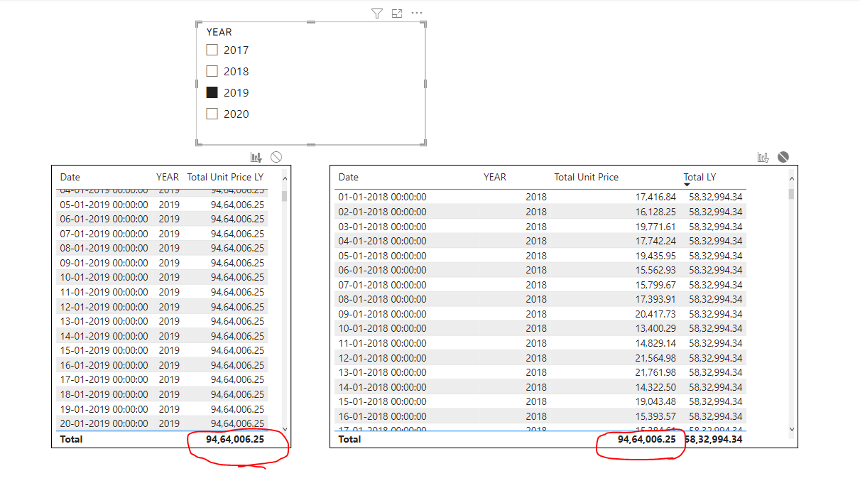This screenshot has width=860, height=498.
Task: Sort left table by YEAR header
Action: click(168, 177)
